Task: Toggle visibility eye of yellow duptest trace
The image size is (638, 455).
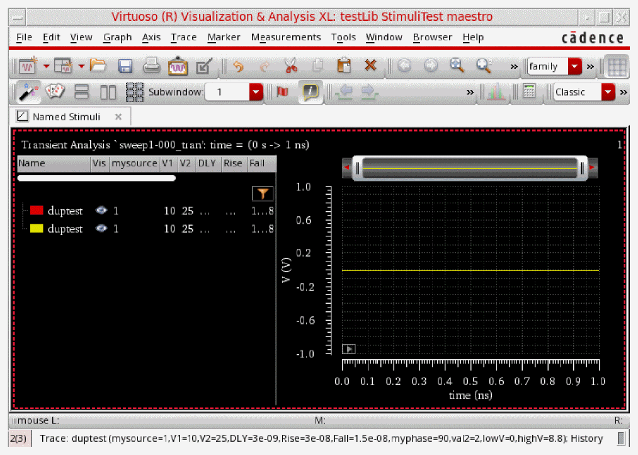Action: coord(101,229)
